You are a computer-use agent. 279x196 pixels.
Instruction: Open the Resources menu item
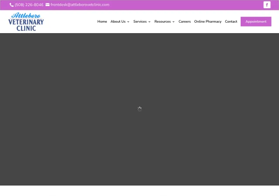(x=163, y=21)
